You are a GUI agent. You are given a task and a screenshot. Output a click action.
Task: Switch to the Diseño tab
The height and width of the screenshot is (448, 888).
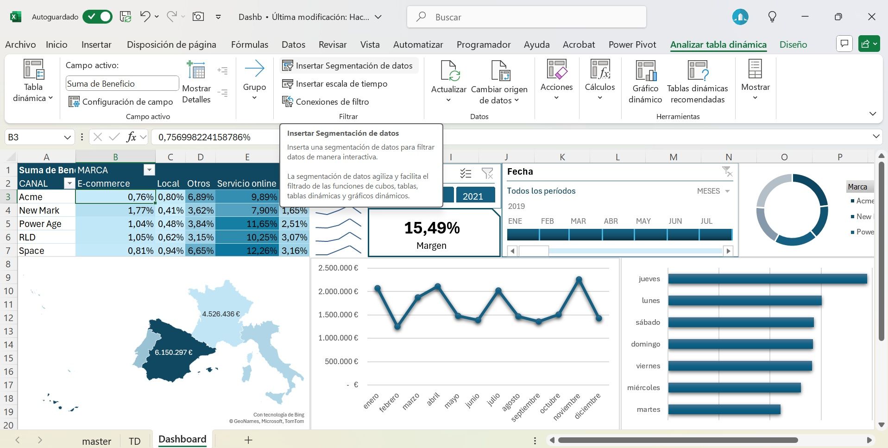793,44
